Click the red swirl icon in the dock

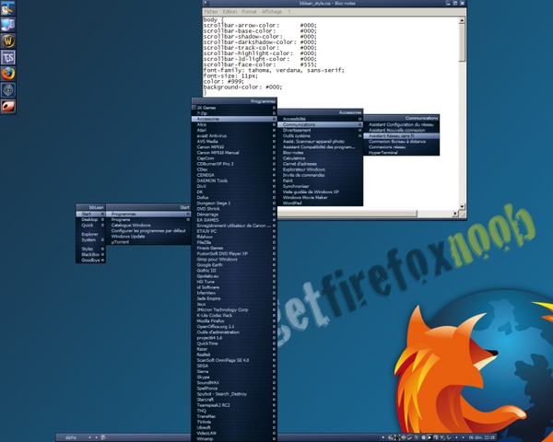[7, 106]
